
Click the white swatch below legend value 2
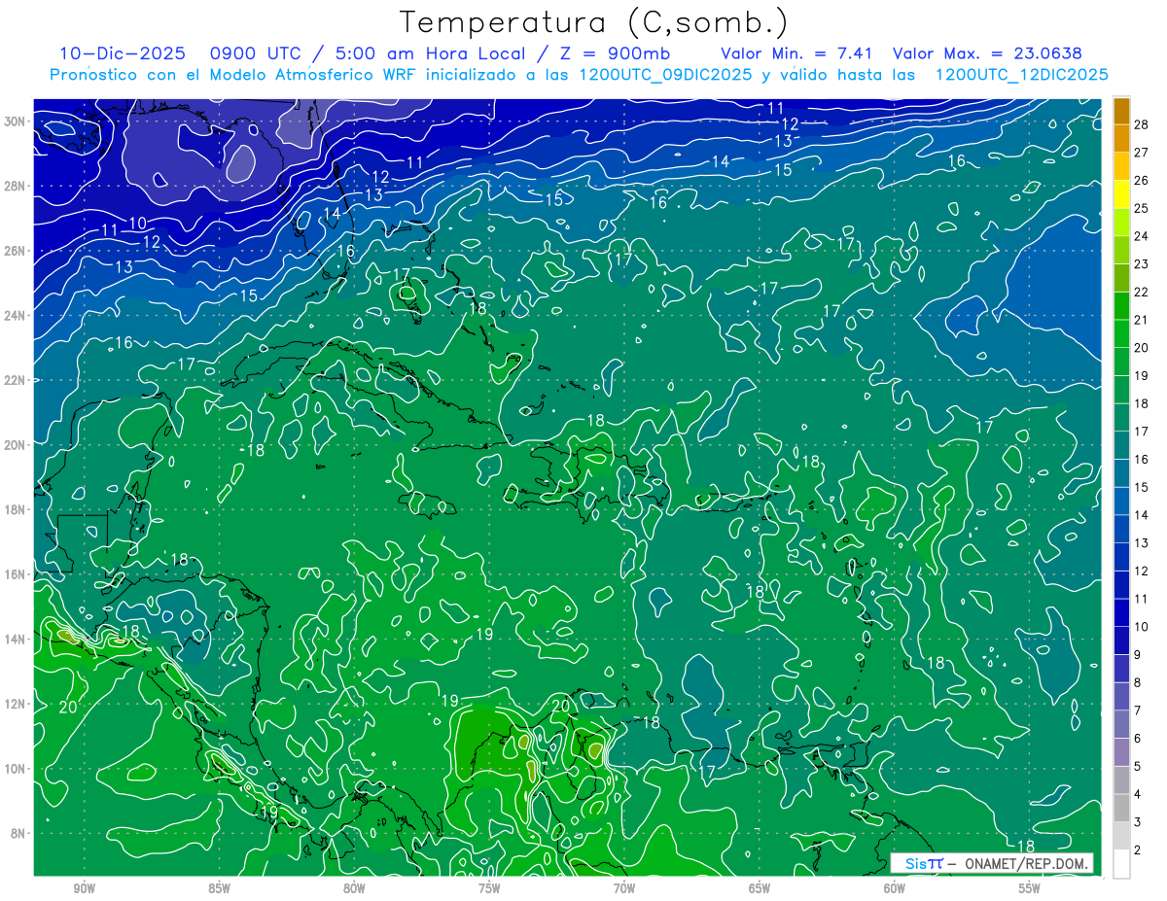(1121, 864)
